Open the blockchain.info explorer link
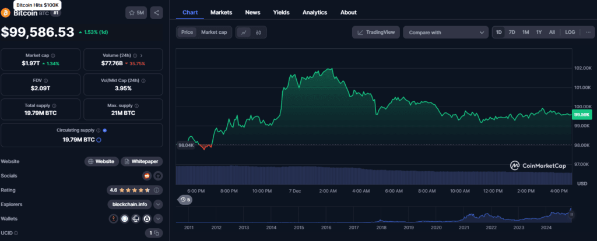This screenshot has width=597, height=241. [129, 204]
